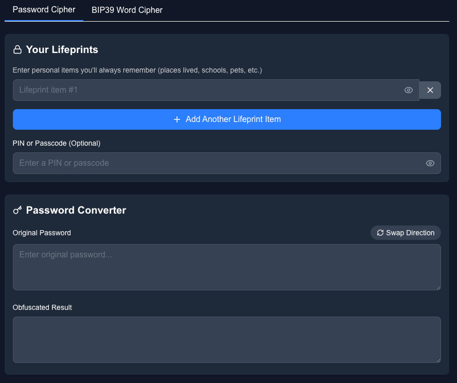Click the key icon beside Password Converter

[17, 210]
